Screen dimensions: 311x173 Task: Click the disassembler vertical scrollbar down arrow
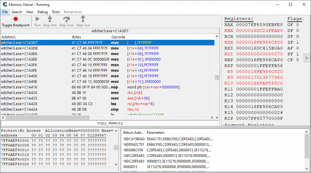217,118
